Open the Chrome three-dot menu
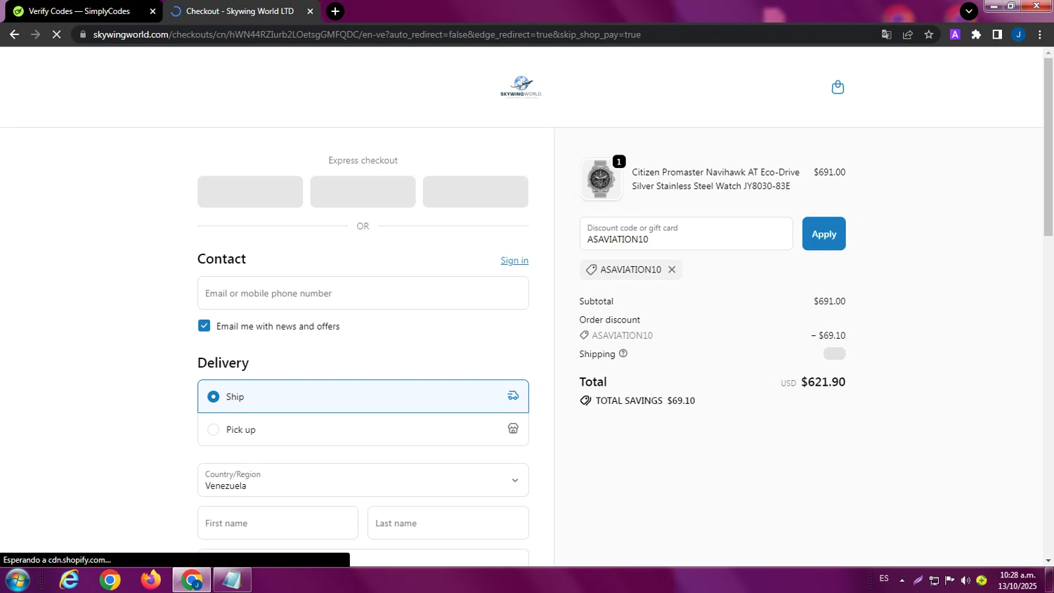The width and height of the screenshot is (1054, 593). (1040, 34)
